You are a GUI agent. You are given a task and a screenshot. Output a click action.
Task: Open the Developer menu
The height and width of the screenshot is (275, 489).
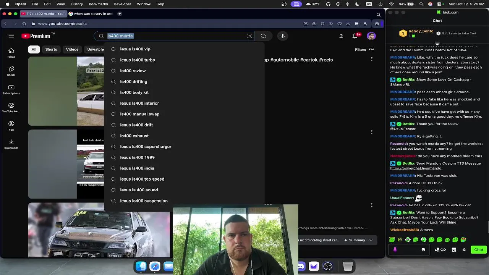click(122, 4)
